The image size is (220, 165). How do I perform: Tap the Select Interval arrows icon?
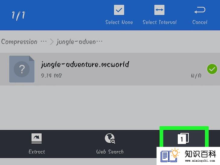tap(159, 10)
